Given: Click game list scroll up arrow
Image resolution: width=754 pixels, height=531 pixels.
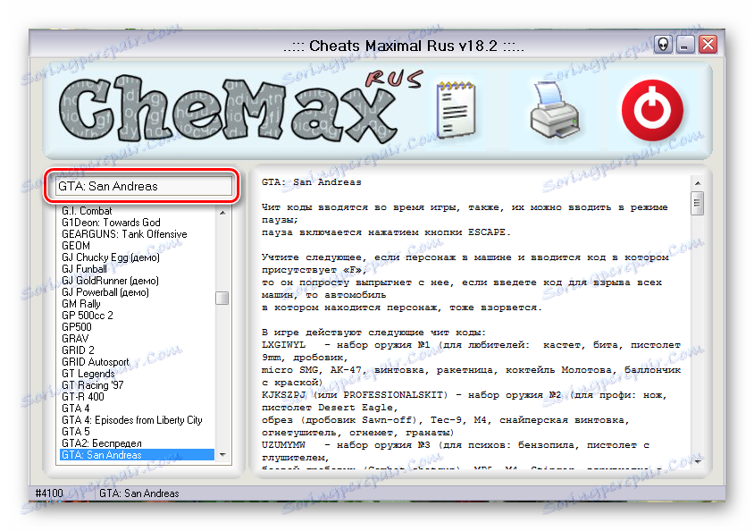Looking at the screenshot, I should coord(222,212).
